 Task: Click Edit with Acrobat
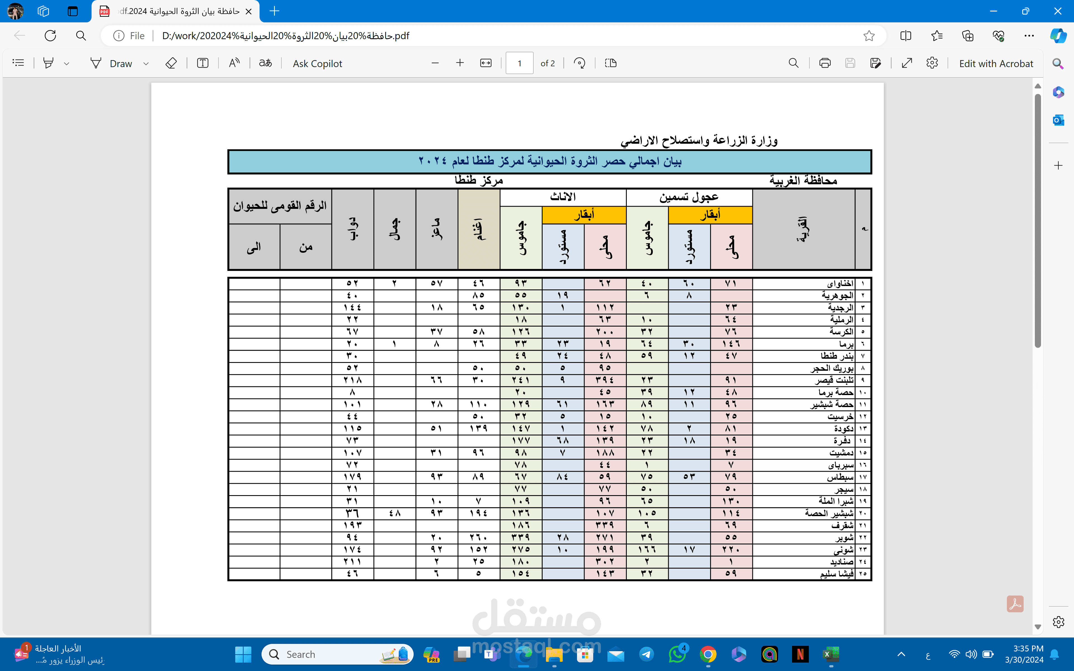[x=996, y=63]
